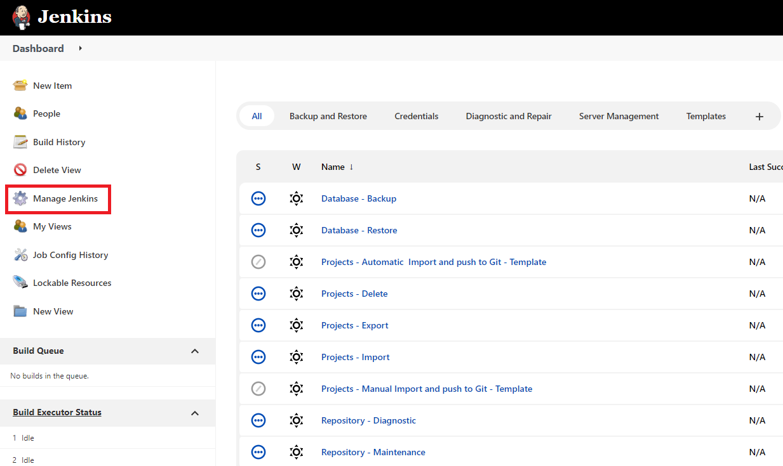
Task: Click the New Item box icon
Action: (20, 86)
